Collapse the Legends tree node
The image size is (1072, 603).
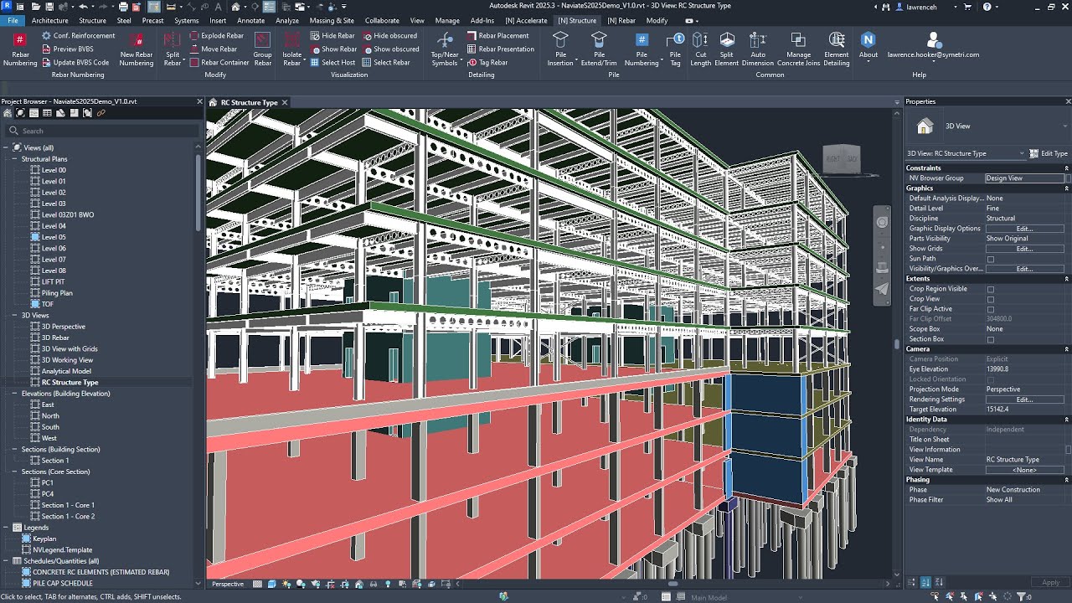[6, 528]
